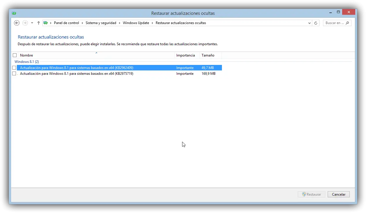The width and height of the screenshot is (366, 213).
Task: Click the search magnifier icon
Action: coord(347,23)
